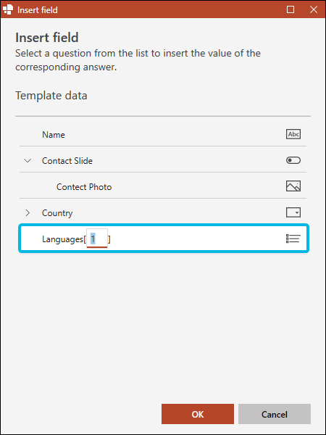326x435 pixels.
Task: Select the Contect Photo item
Action: (84, 187)
